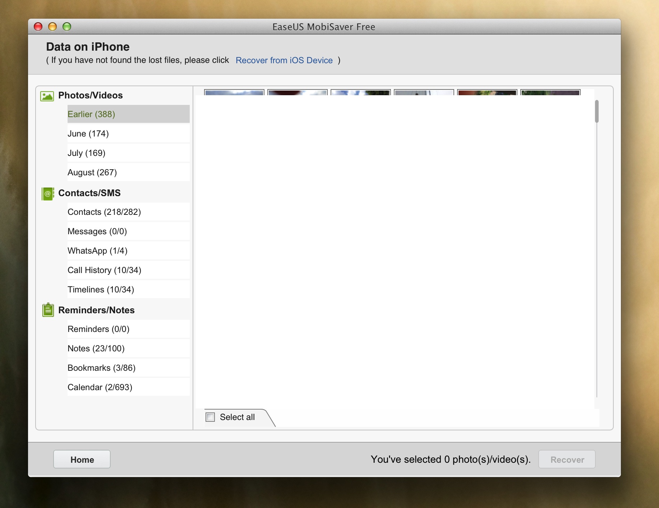Open Notes (23/100) category
Image resolution: width=659 pixels, height=508 pixels.
click(128, 348)
